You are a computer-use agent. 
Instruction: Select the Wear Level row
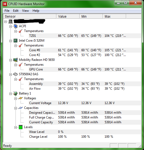[85, 132]
